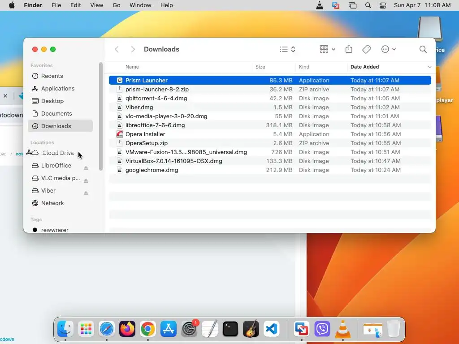
Task: Select the VMware-Fusion universal.dmg file
Action: tap(270, 152)
